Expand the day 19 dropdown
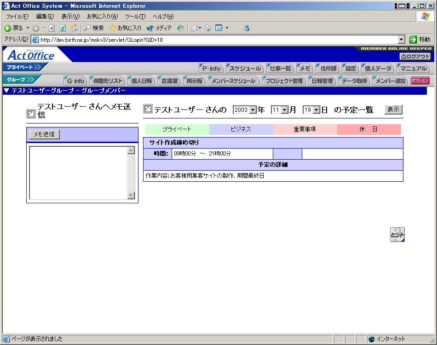The height and width of the screenshot is (345, 437). pyautogui.click(x=316, y=110)
